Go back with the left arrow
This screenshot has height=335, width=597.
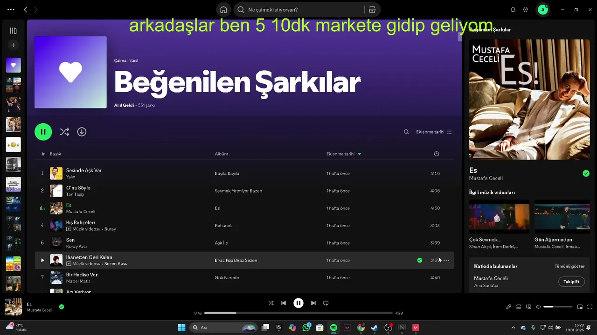26,10
